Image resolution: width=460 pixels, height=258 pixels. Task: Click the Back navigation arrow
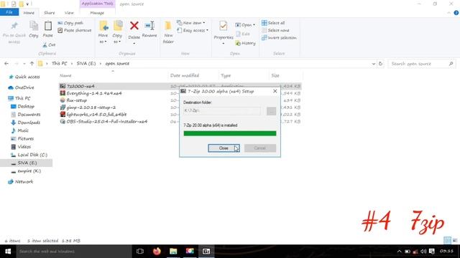(6, 64)
